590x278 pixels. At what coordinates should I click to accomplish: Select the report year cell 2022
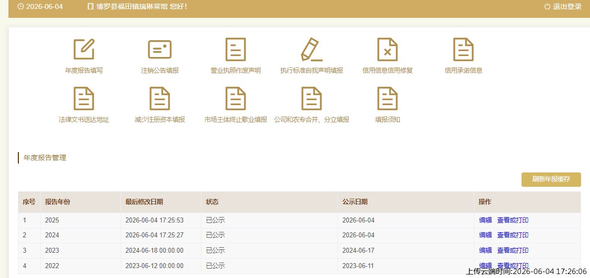52,266
